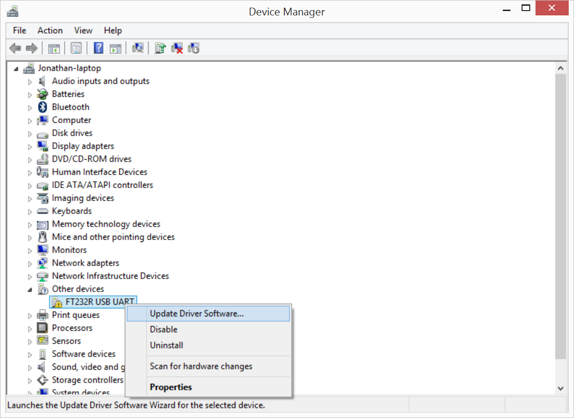Click the Bluetooth logo icon
The image size is (574, 418).
tap(42, 107)
